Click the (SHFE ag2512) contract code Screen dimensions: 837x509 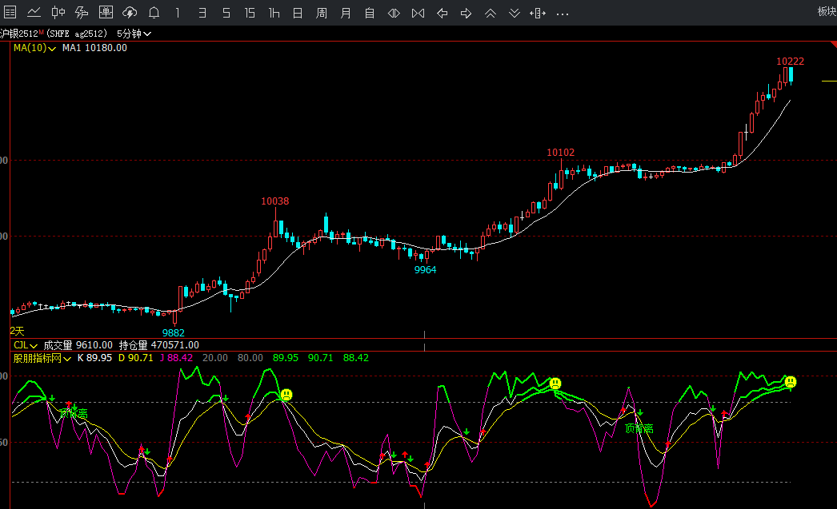click(77, 34)
